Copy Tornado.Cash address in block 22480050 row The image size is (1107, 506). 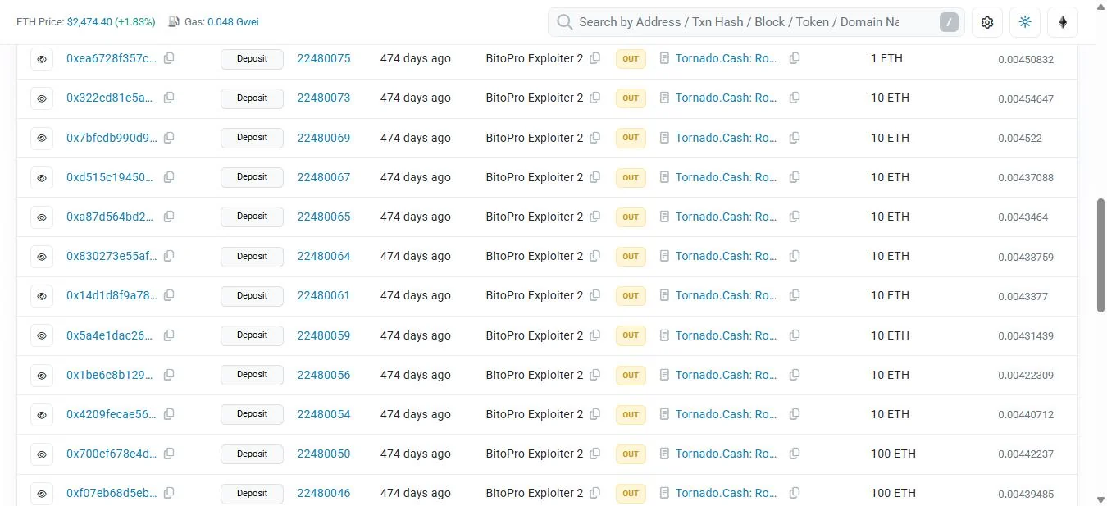795,454
